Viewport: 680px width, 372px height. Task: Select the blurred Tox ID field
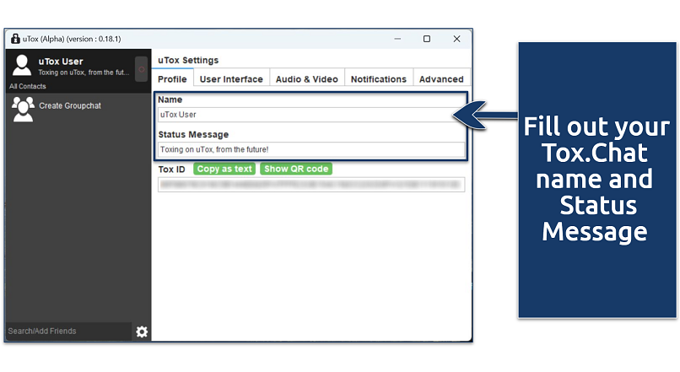310,185
